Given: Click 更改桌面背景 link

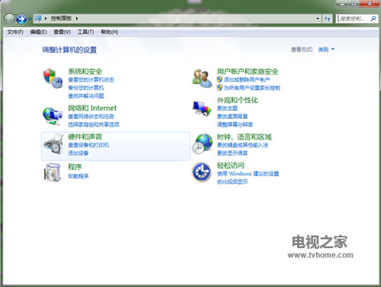Looking at the screenshot, I should (x=232, y=116).
